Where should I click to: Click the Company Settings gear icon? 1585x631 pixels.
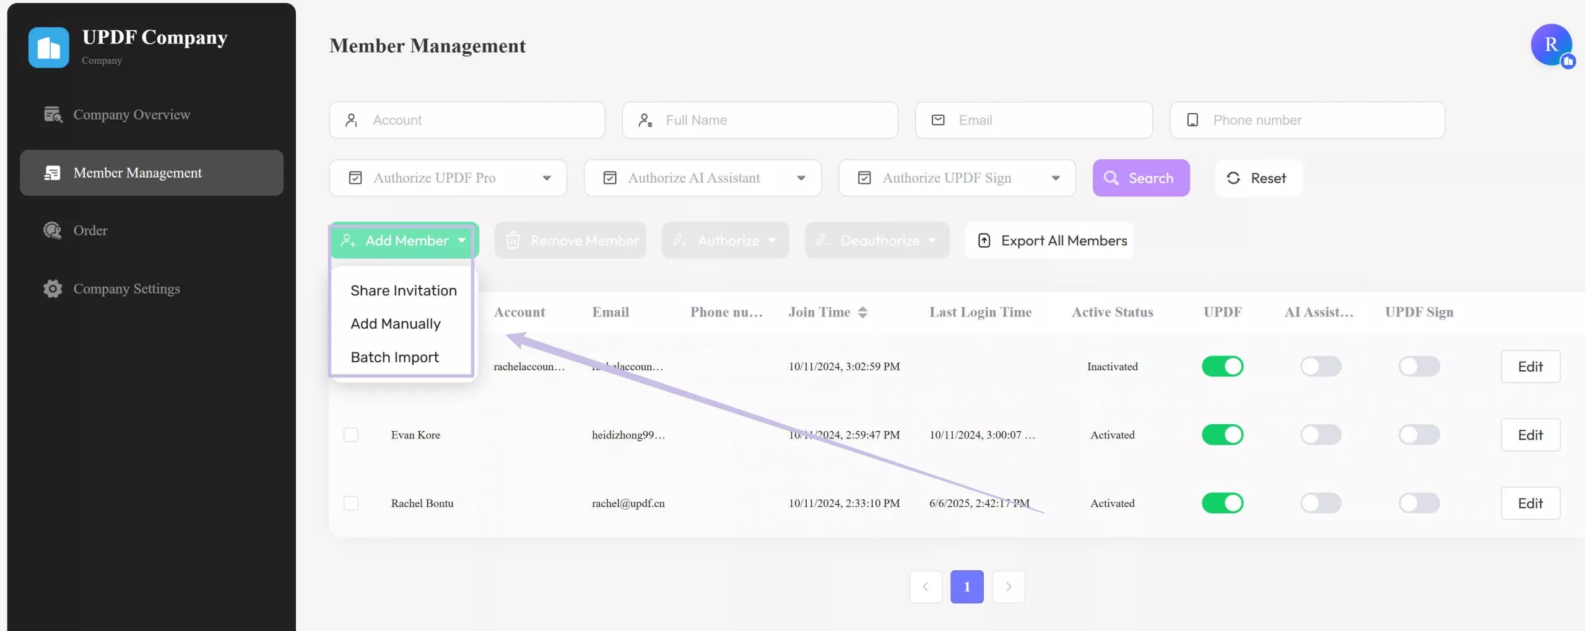tap(53, 289)
